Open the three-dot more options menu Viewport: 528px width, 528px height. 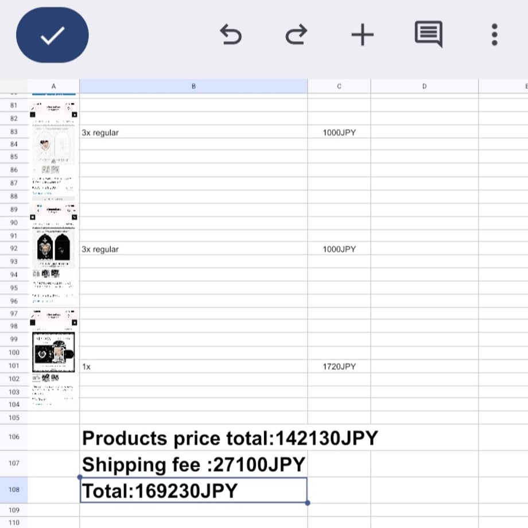[x=494, y=34]
